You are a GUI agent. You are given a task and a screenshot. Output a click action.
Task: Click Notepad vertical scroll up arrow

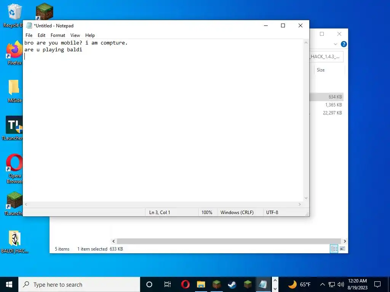tap(306, 43)
